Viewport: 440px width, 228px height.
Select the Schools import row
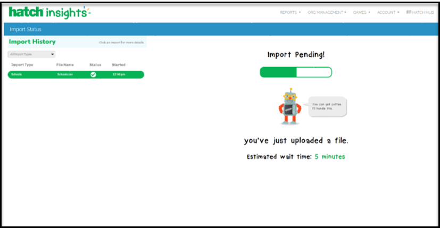click(76, 74)
